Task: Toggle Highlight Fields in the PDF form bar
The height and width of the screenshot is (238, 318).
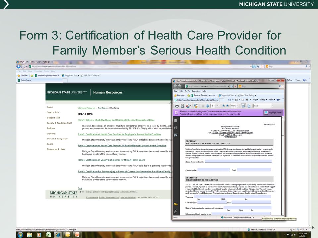Action: pyautogui.click(x=273, y=113)
